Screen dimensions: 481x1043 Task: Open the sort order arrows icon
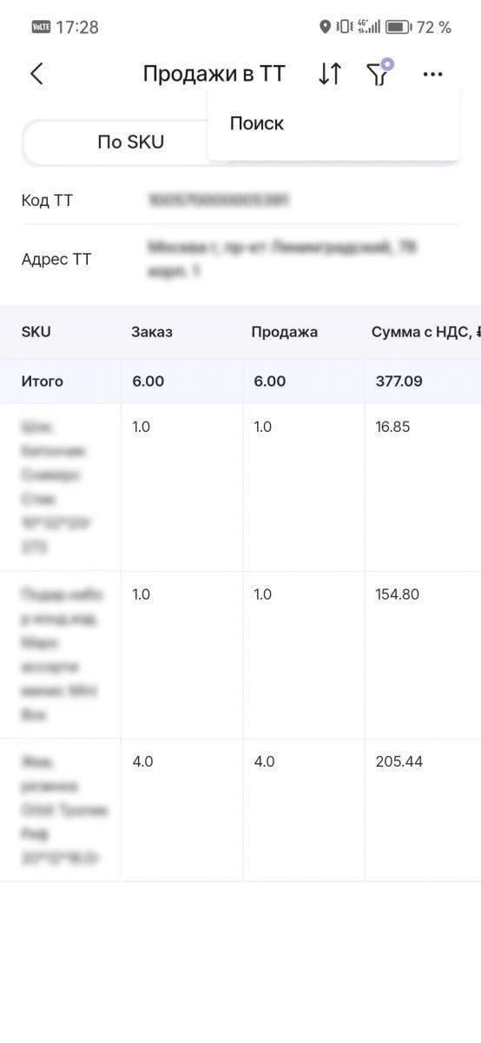330,74
